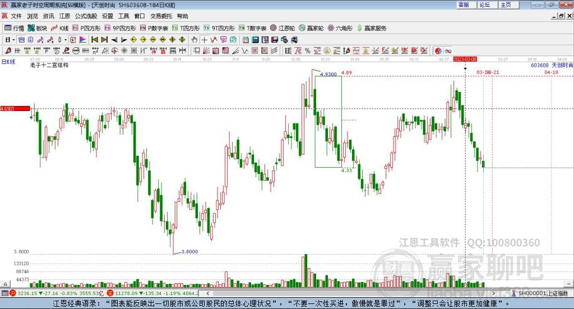This screenshot has height=309, width=574.
Task: Click the 论坛 forum button
Action: (x=488, y=5)
